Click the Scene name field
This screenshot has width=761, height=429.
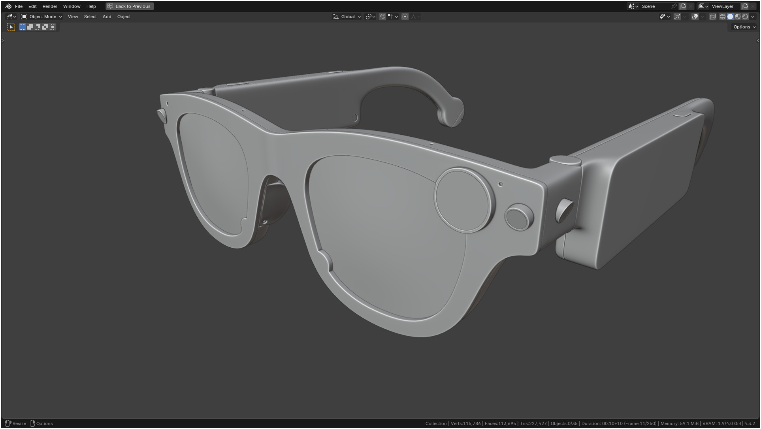coord(655,6)
